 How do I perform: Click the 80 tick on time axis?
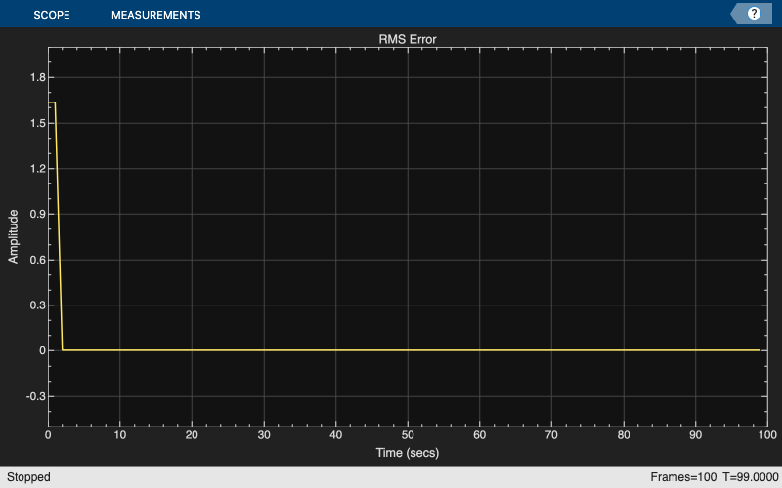(x=624, y=435)
